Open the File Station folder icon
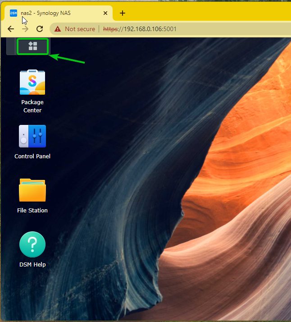 pyautogui.click(x=32, y=190)
